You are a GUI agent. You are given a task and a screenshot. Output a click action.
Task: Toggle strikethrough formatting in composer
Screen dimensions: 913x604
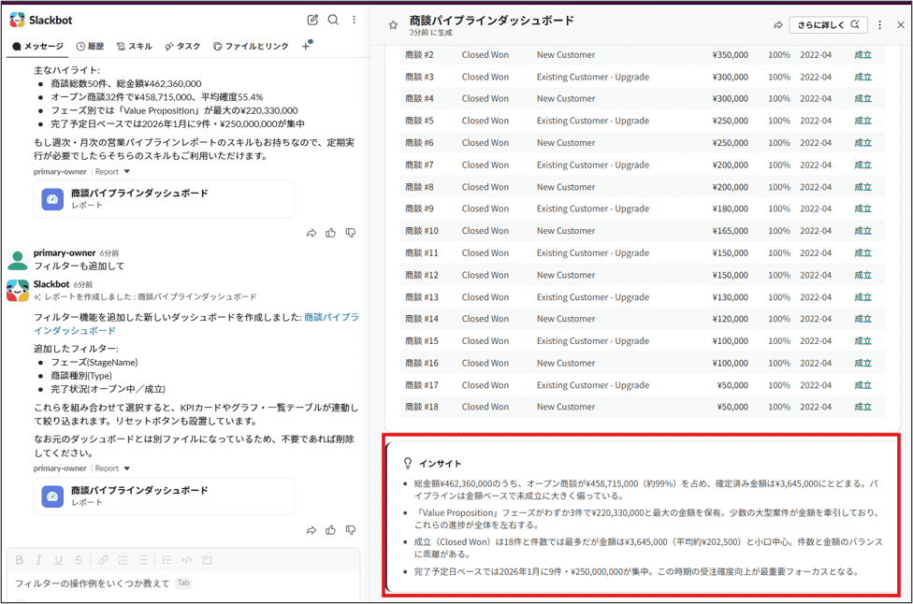click(x=78, y=560)
